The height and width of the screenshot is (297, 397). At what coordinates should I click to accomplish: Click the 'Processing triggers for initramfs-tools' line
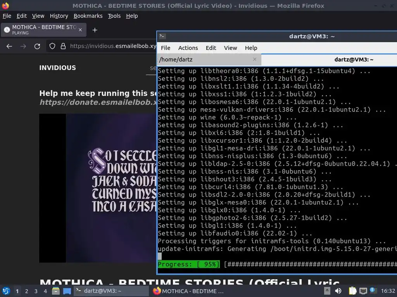tap(272, 241)
